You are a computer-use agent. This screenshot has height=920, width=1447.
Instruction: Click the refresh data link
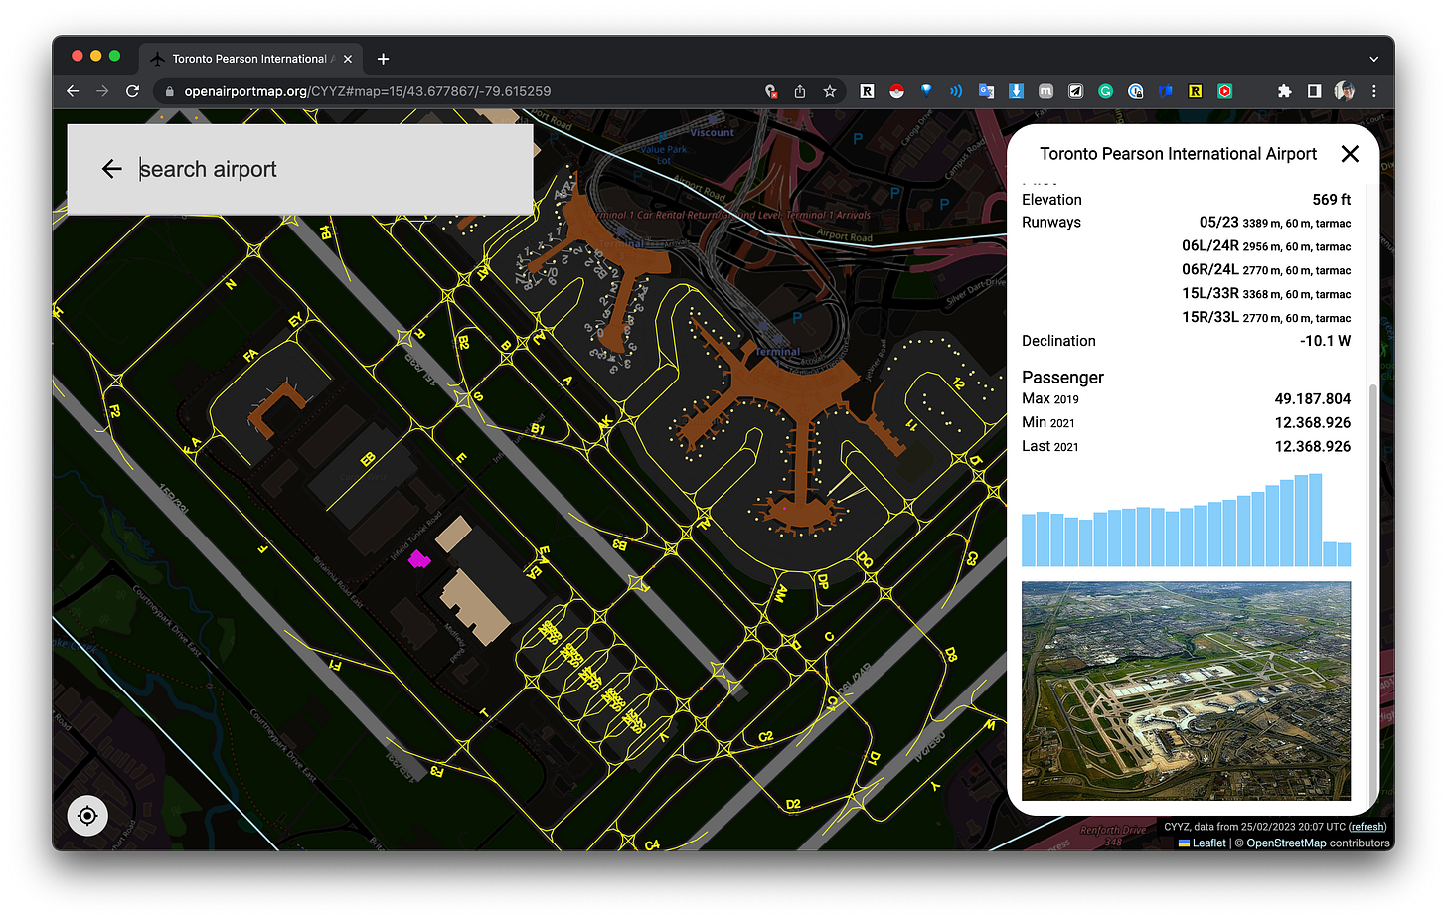pos(1367,827)
